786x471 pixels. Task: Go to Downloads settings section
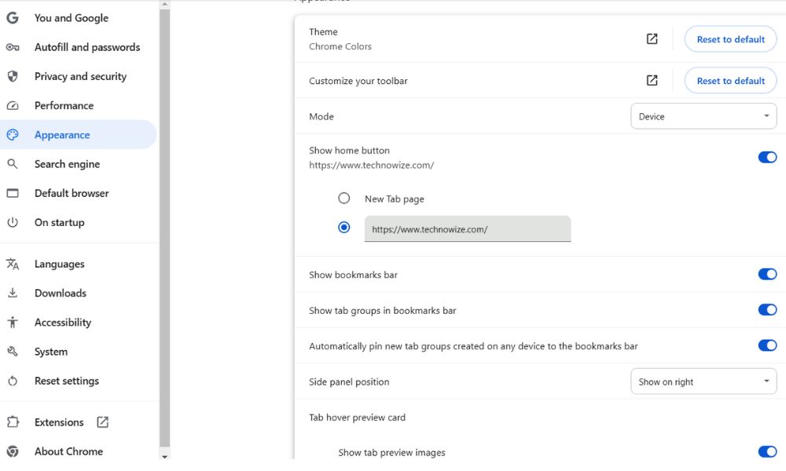[61, 293]
